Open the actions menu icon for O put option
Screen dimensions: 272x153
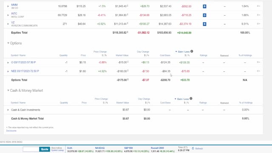258,62
